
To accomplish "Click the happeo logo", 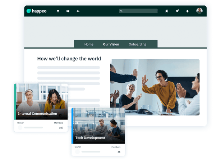I will coord(36,11).
